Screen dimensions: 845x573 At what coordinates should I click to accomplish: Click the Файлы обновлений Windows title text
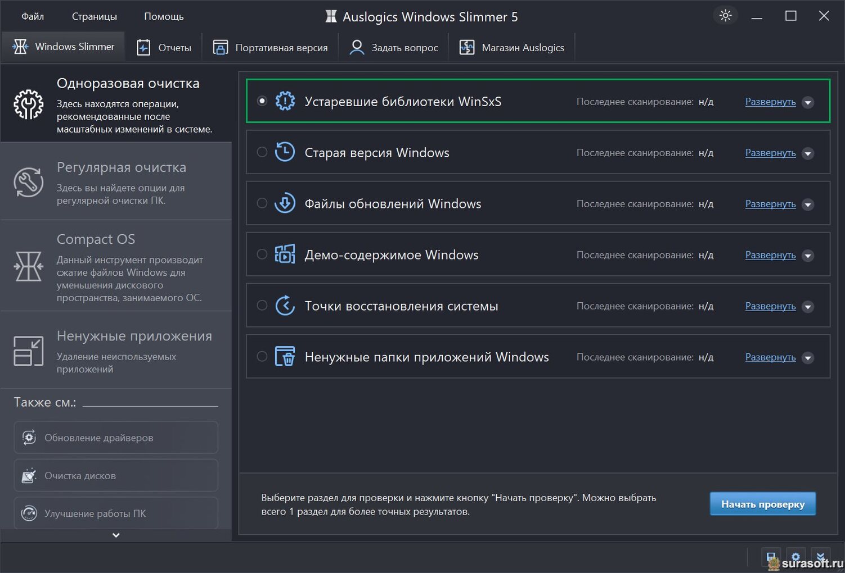coord(393,204)
